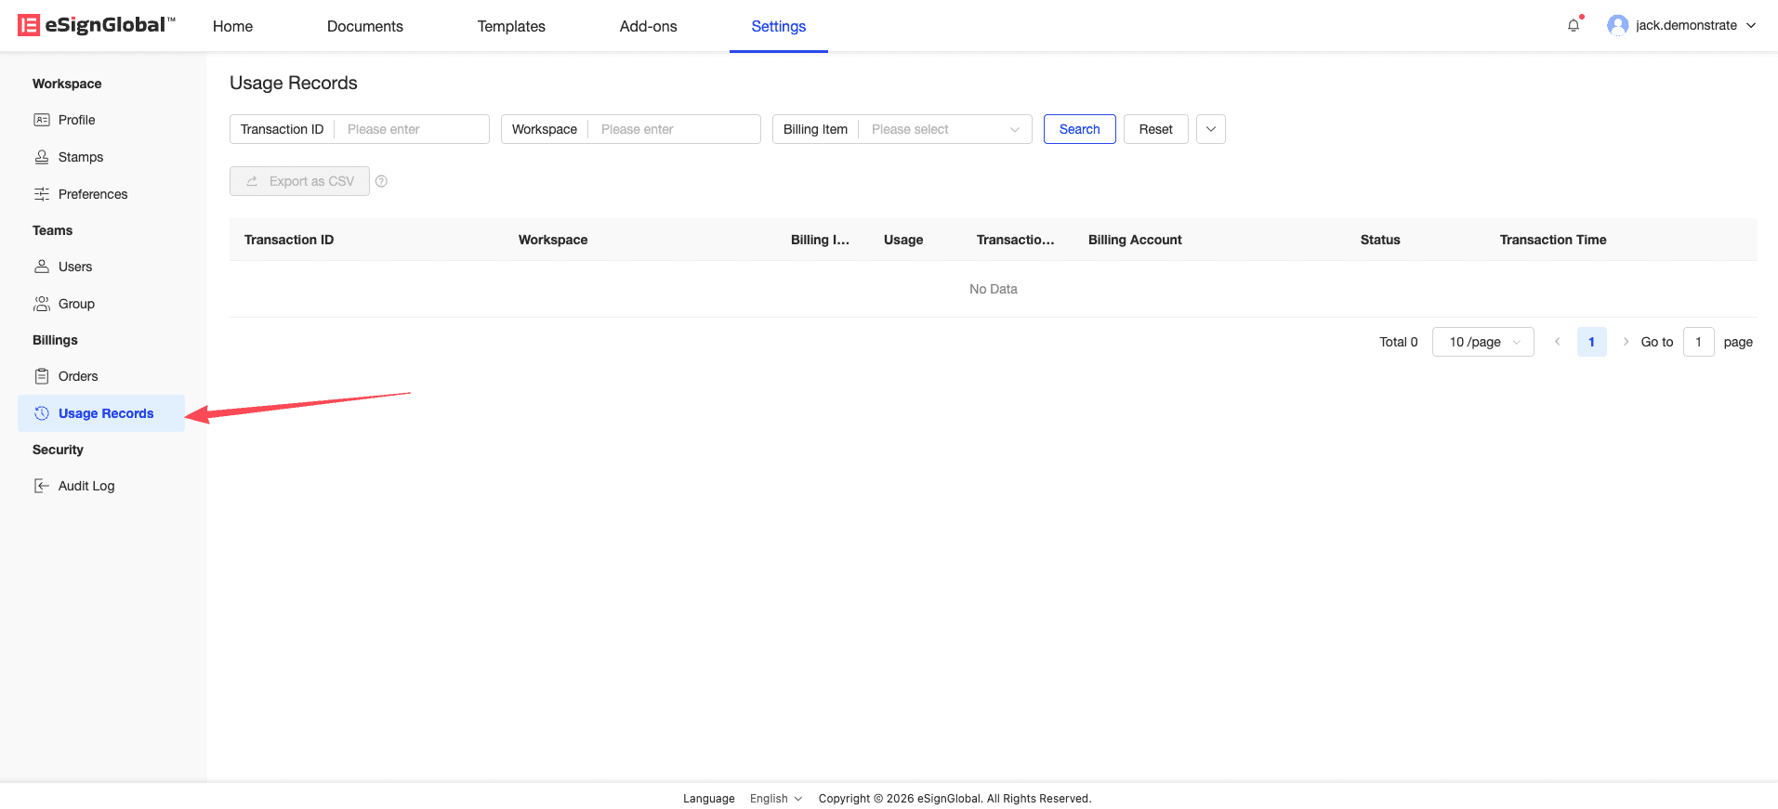Click the Transaction ID input field
The height and width of the screenshot is (809, 1778).
tap(412, 129)
